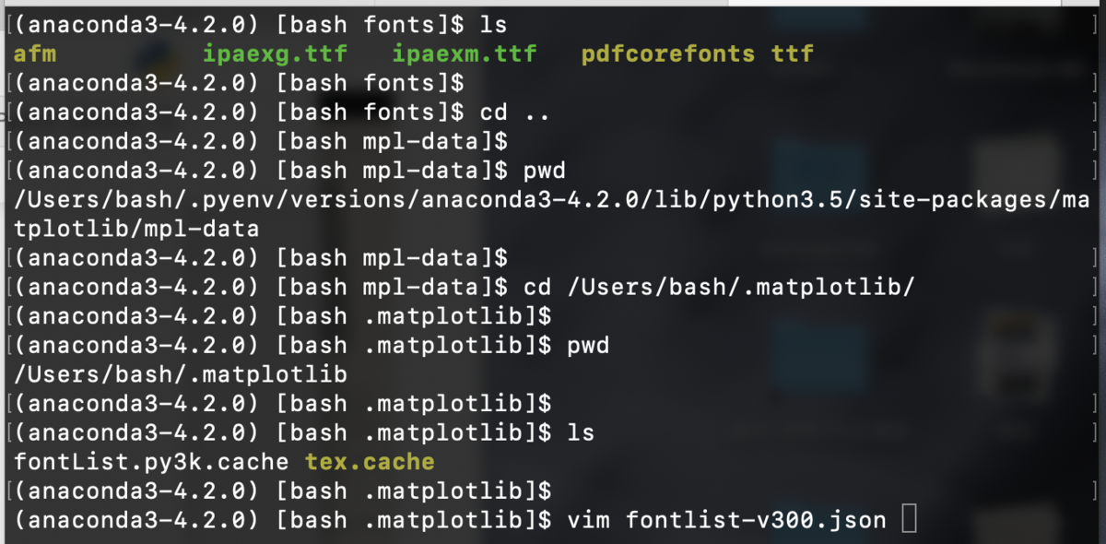Click the last ls command above fontList.py3k.cache

[x=581, y=432]
